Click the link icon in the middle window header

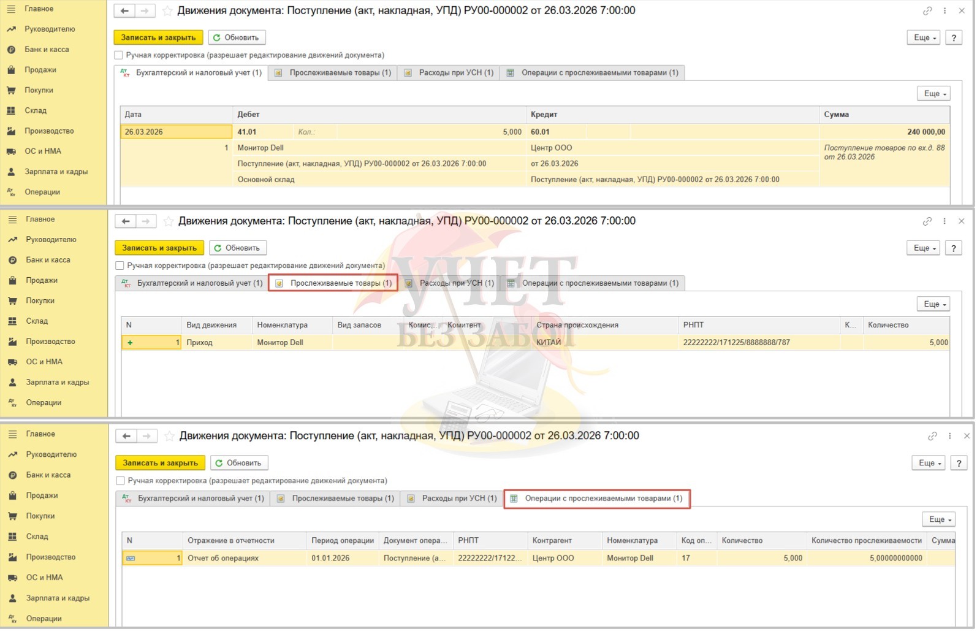pos(927,221)
